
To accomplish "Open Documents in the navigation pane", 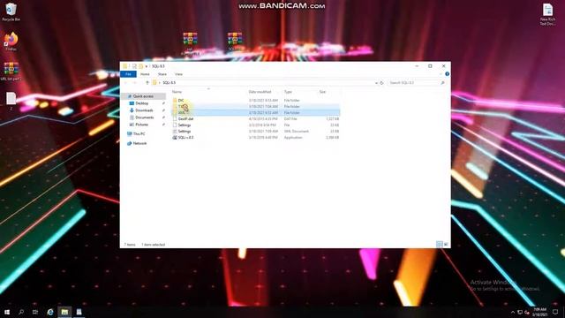I will click(x=144, y=117).
